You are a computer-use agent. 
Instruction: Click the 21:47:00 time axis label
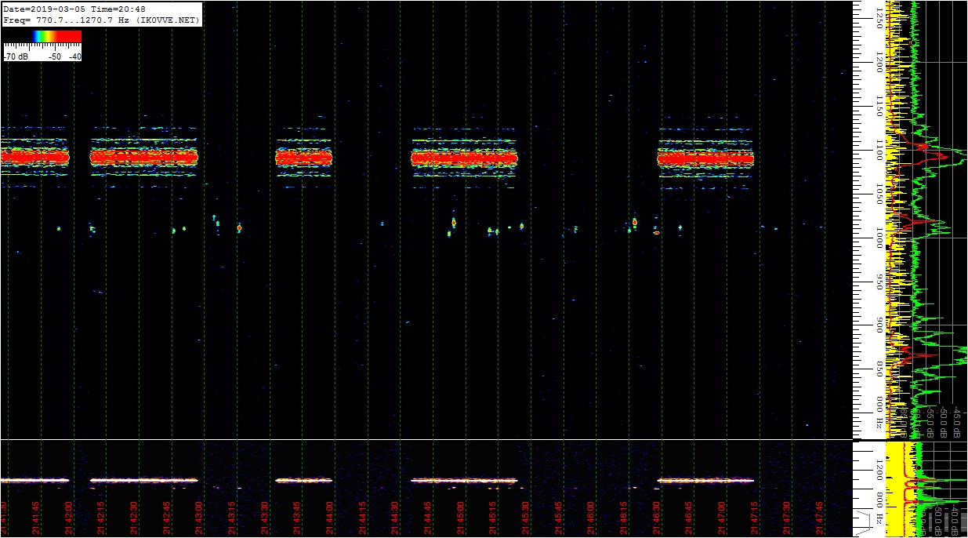pyautogui.click(x=721, y=516)
